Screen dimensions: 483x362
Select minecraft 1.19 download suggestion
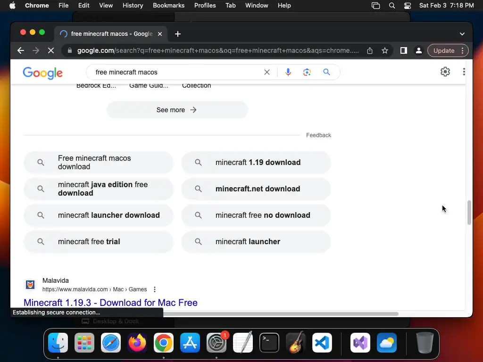click(x=256, y=162)
